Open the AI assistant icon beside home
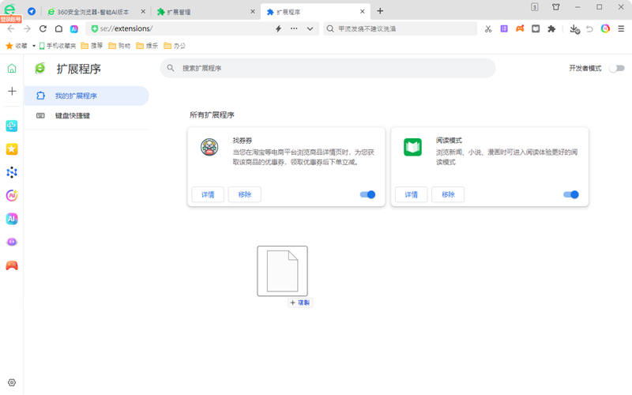This screenshot has width=632, height=395. (74, 28)
